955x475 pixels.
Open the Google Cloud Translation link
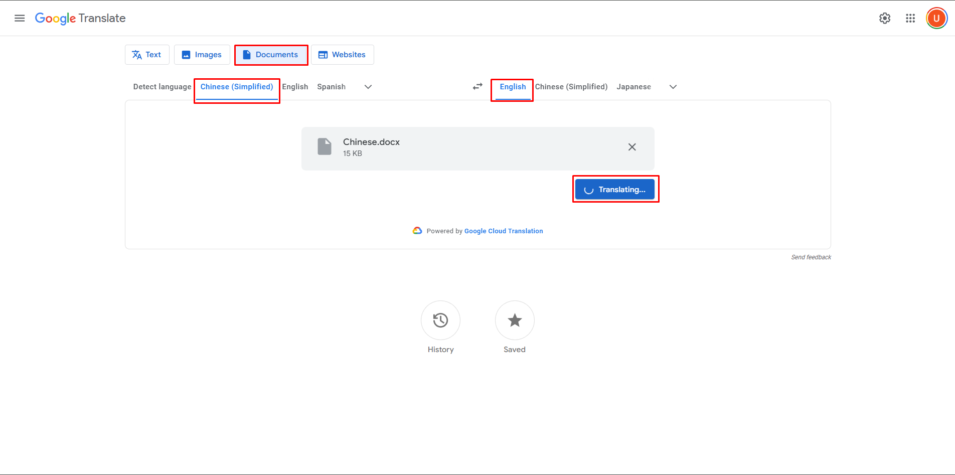[503, 231]
